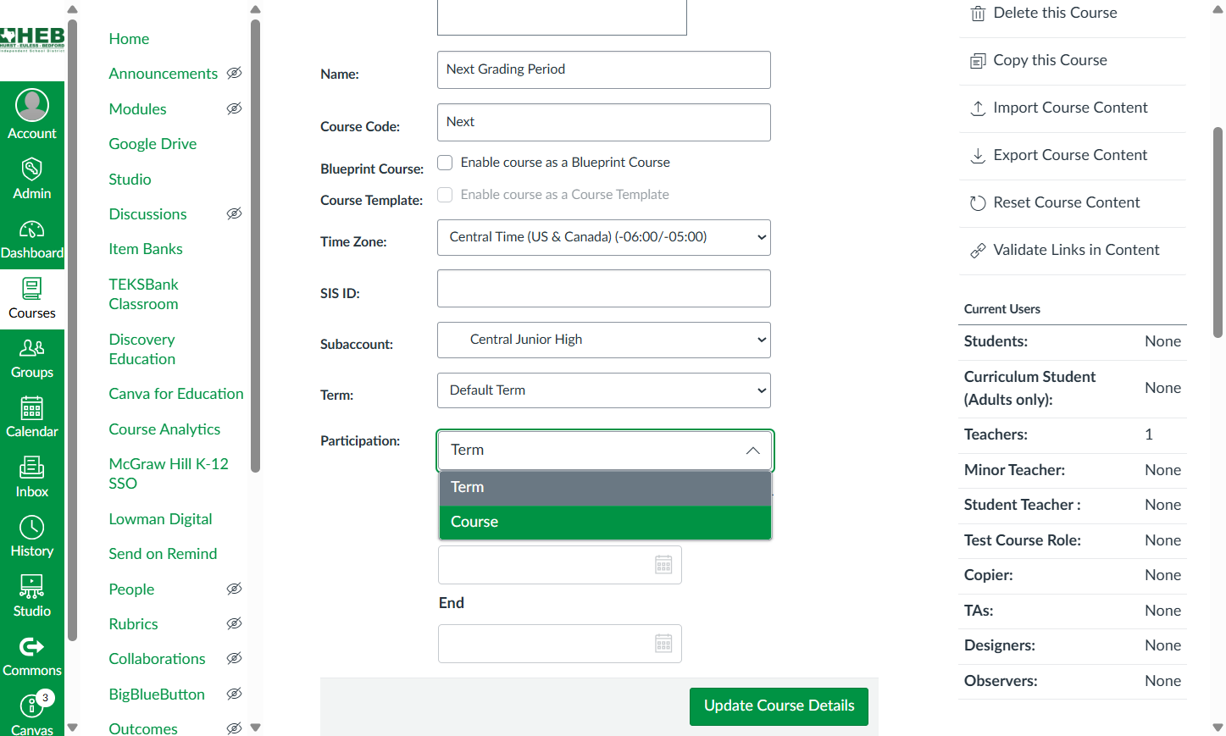The height and width of the screenshot is (736, 1226).
Task: Select Term option in Participation list
Action: (606, 488)
